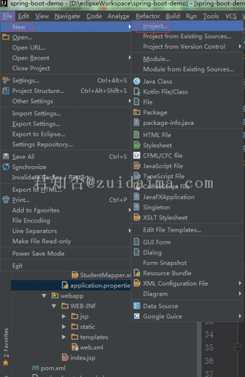Open the Refactor menu
The width and height of the screenshot is (245, 377).
click(147, 16)
